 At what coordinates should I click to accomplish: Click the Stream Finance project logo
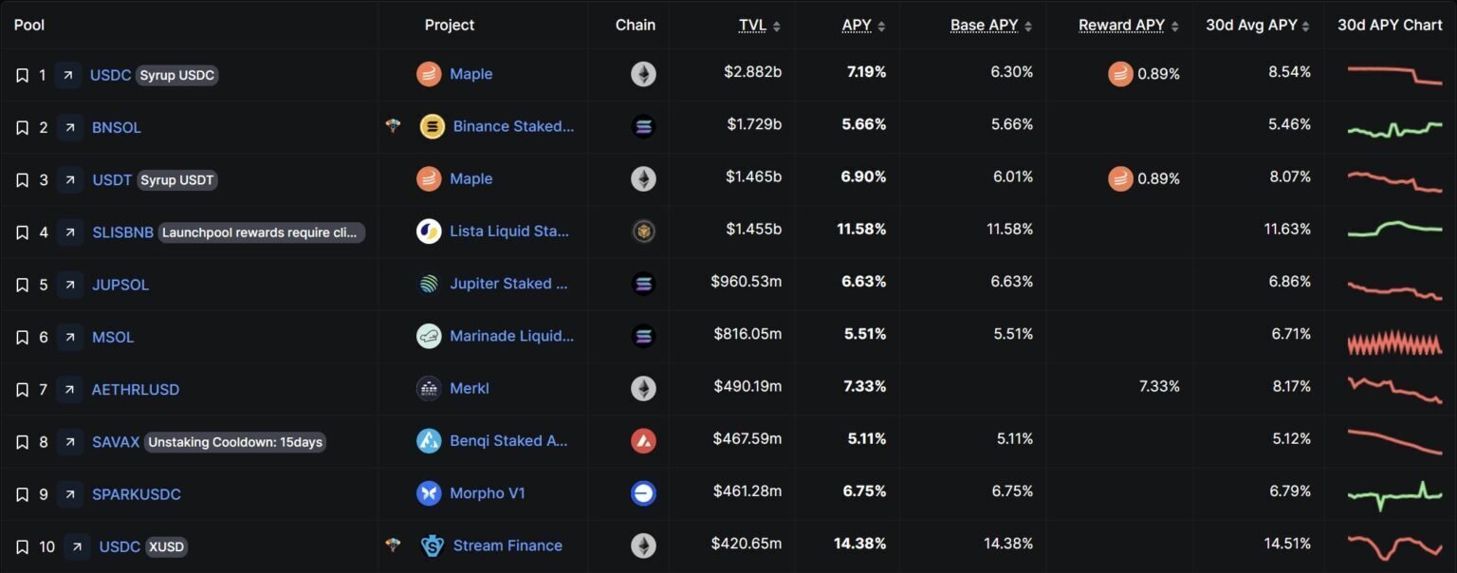pyautogui.click(x=433, y=545)
